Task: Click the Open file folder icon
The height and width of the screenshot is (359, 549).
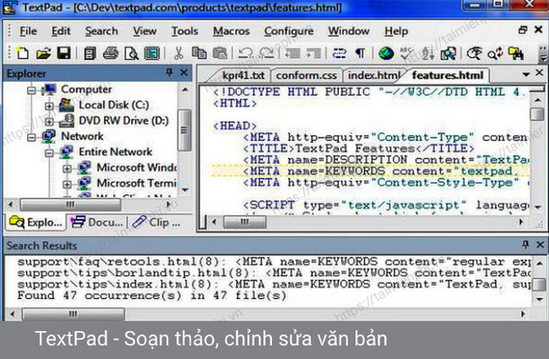Action: [x=44, y=54]
